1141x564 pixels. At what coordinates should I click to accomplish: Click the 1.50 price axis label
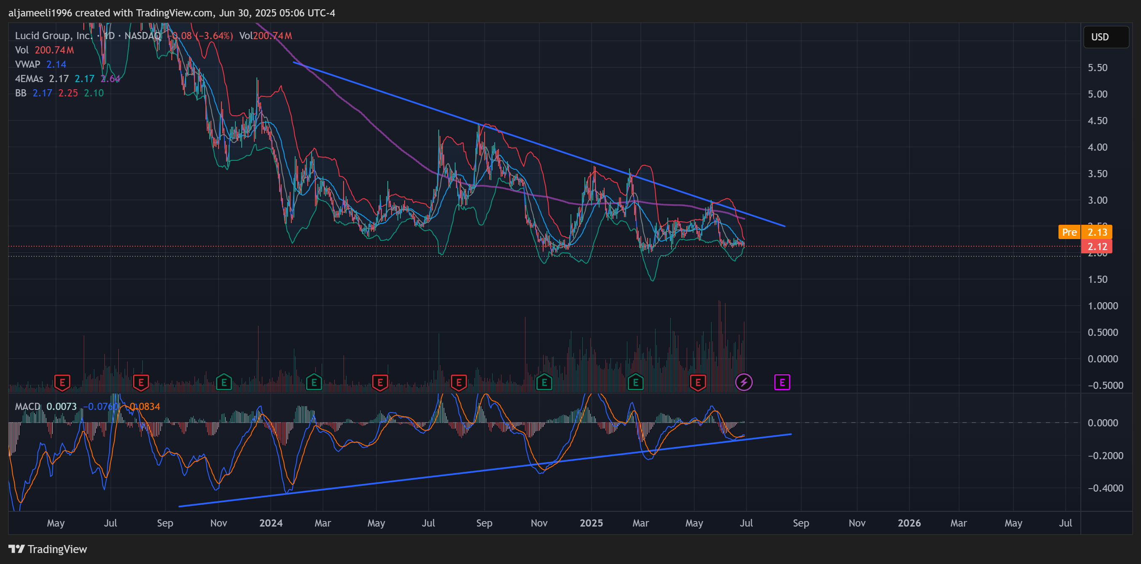point(1098,280)
